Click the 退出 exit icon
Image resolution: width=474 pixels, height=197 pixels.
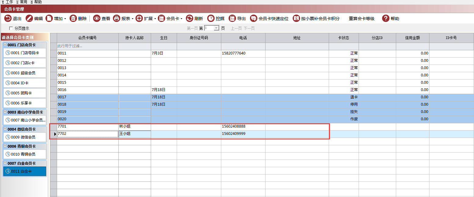8,19
